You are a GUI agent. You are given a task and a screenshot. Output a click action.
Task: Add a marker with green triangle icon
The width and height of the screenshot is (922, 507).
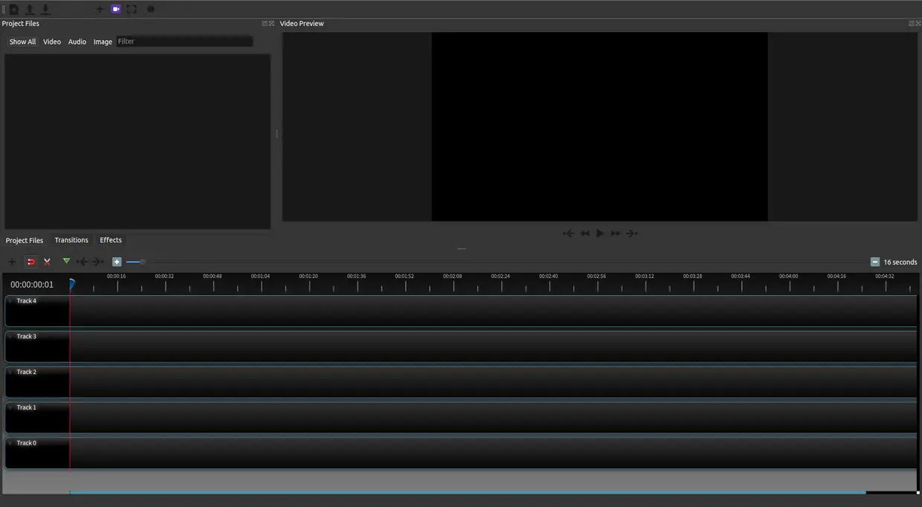(66, 261)
